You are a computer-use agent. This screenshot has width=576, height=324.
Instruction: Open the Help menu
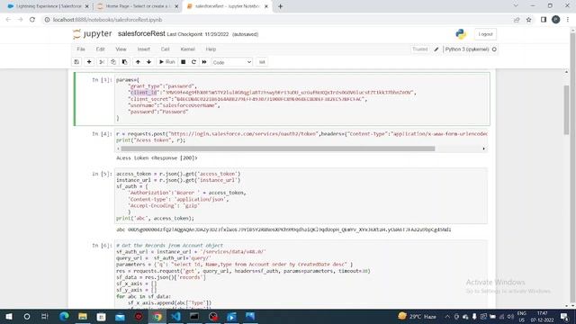[x=211, y=49]
